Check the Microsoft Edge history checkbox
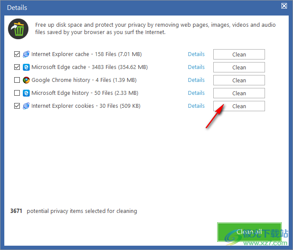The image size is (293, 250). coord(17,93)
